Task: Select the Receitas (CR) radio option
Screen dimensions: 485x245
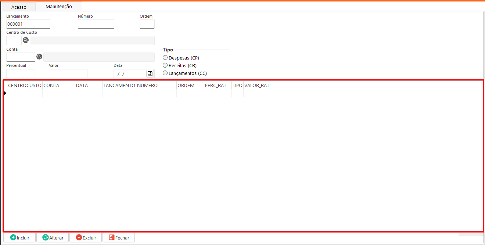Action: point(165,65)
